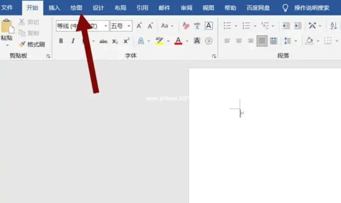Toggle italic formatting
341x203 pixels.
(x=73, y=41)
